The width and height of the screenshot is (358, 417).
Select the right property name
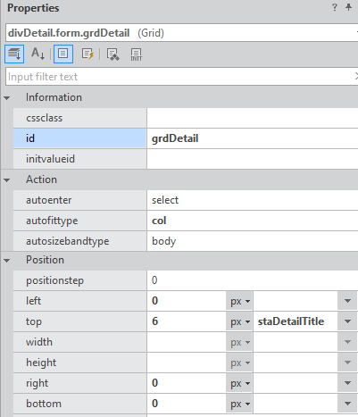79,383
